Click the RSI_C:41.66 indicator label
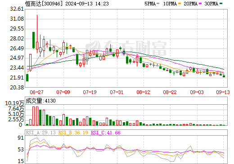This screenshot has height=164, width=234. pyautogui.click(x=106, y=133)
